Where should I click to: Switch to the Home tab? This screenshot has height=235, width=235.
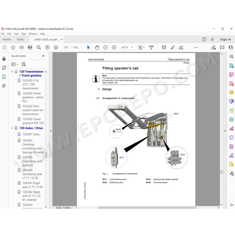7,39
